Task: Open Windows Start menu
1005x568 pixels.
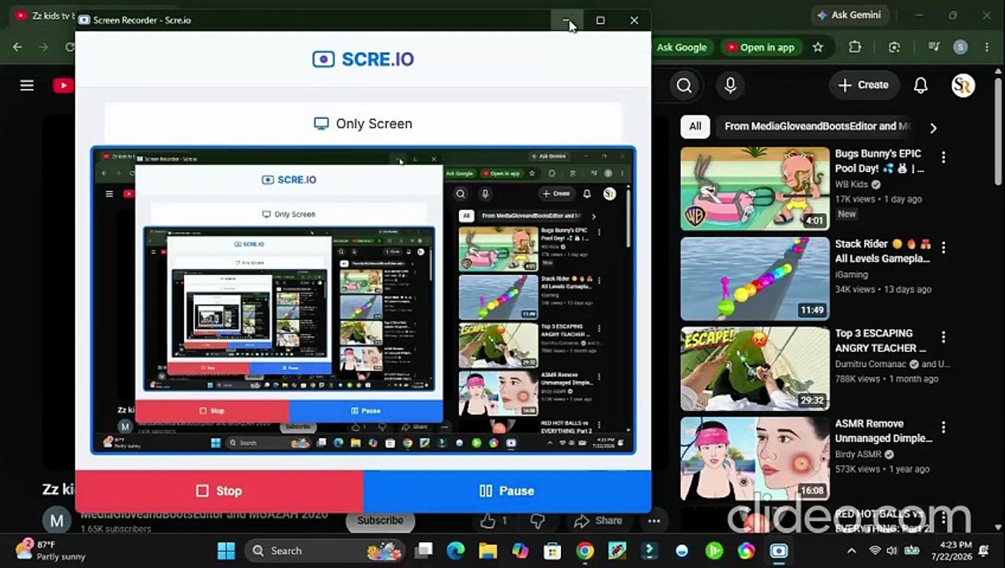Action: pyautogui.click(x=226, y=551)
